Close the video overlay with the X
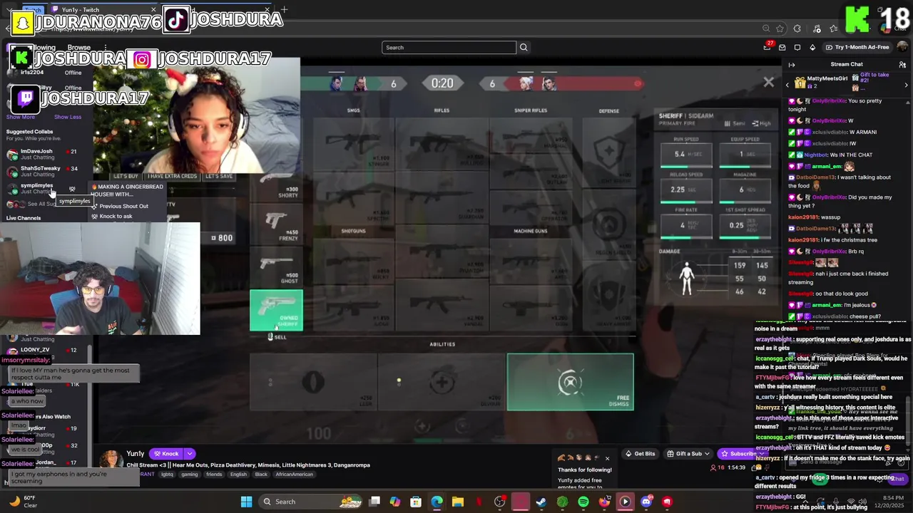Image resolution: width=913 pixels, height=513 pixels. [x=768, y=83]
